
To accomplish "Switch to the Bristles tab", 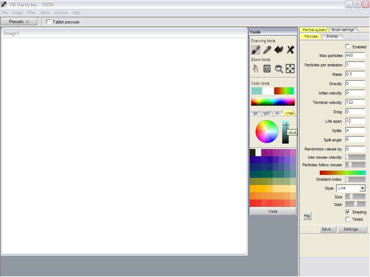I will coord(332,36).
